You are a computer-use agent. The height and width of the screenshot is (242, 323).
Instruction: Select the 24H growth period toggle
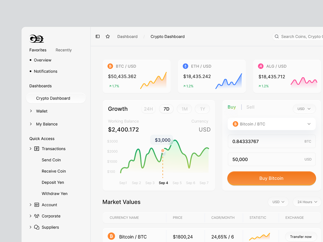tap(148, 109)
